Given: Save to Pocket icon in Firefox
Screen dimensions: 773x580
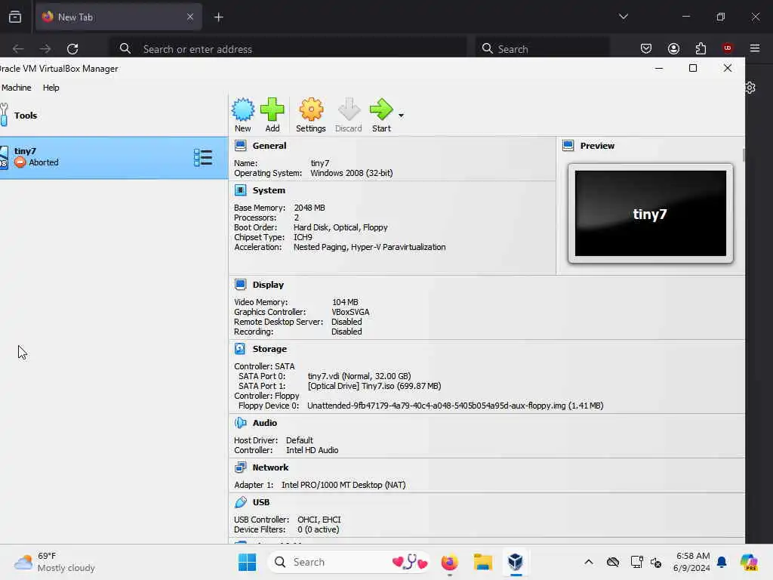Looking at the screenshot, I should coord(646,48).
